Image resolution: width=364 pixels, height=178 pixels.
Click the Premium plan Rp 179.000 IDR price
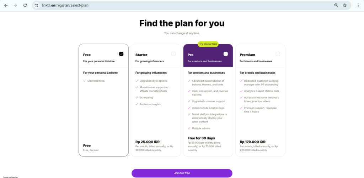[x=253, y=142]
